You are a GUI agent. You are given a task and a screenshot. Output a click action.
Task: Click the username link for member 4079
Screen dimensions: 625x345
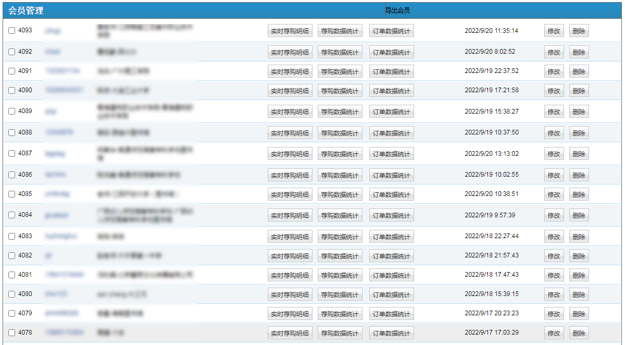[x=61, y=313]
